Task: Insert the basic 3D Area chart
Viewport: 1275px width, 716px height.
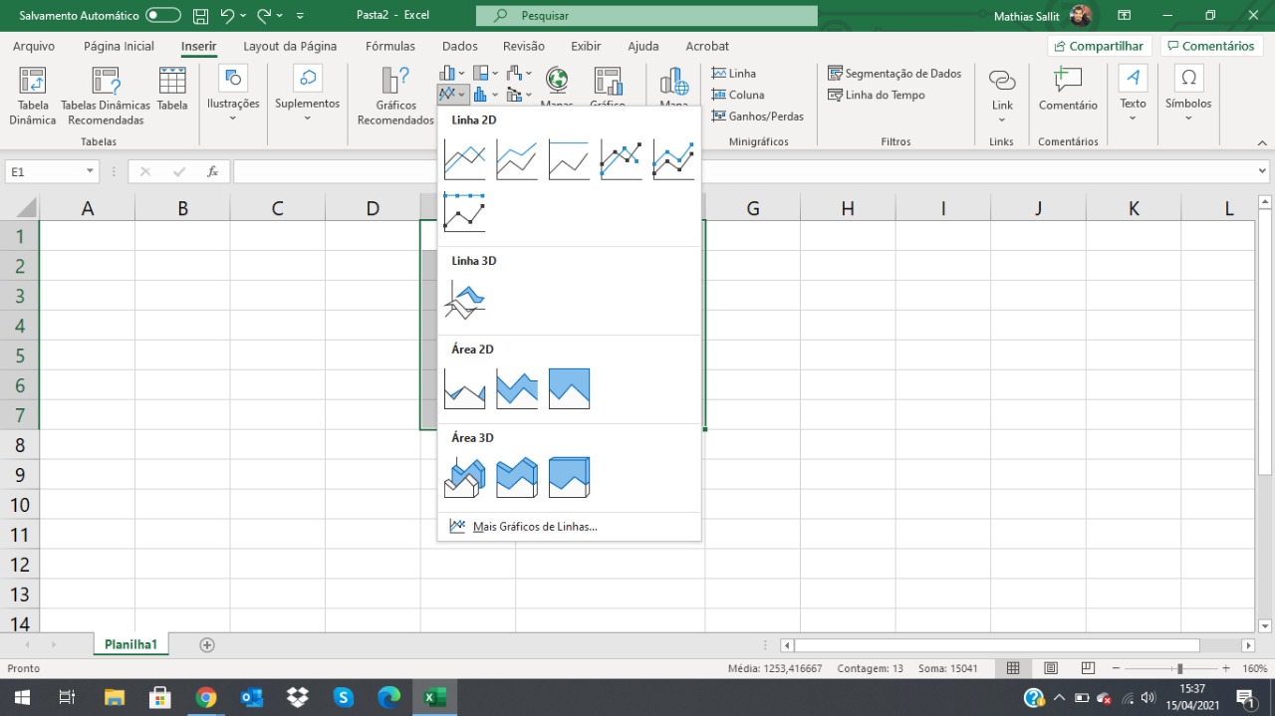Action: coord(464,477)
